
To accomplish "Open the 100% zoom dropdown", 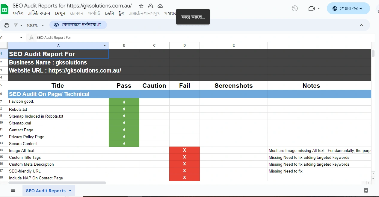I will [x=35, y=25].
